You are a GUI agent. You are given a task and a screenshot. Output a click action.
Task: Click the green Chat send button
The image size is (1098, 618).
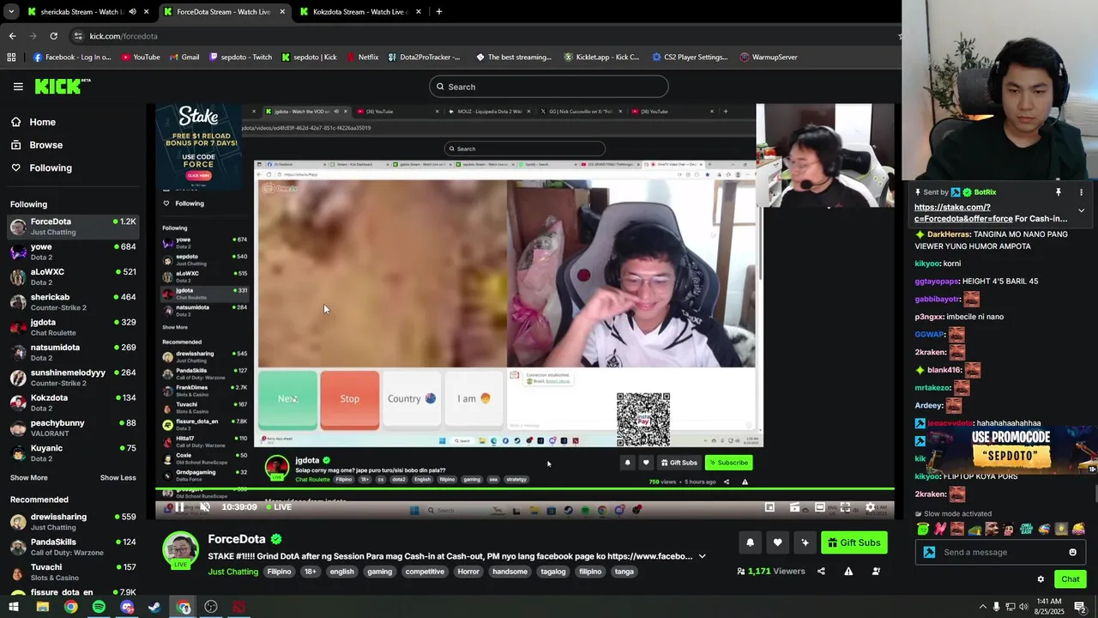tap(1070, 579)
